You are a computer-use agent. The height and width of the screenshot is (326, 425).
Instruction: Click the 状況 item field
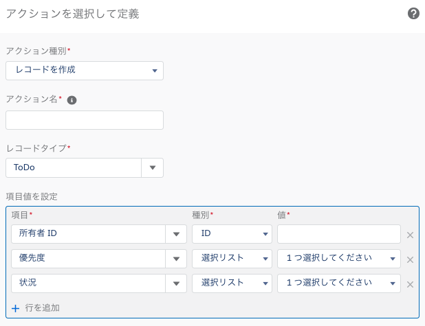pyautogui.click(x=88, y=283)
